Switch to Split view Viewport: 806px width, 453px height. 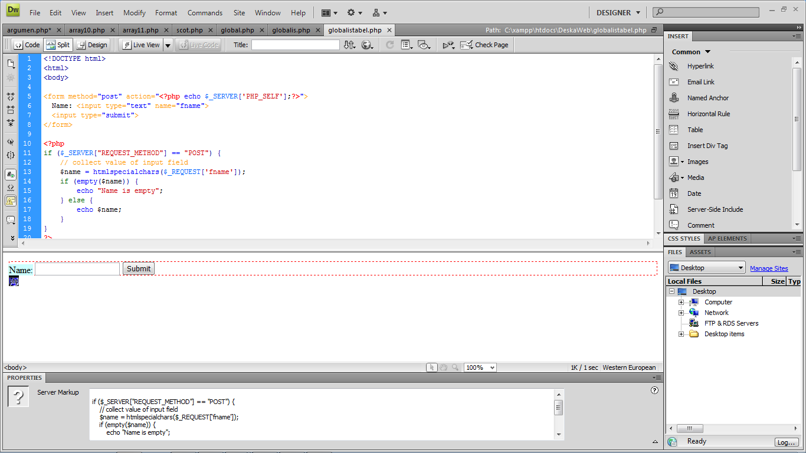click(x=58, y=45)
